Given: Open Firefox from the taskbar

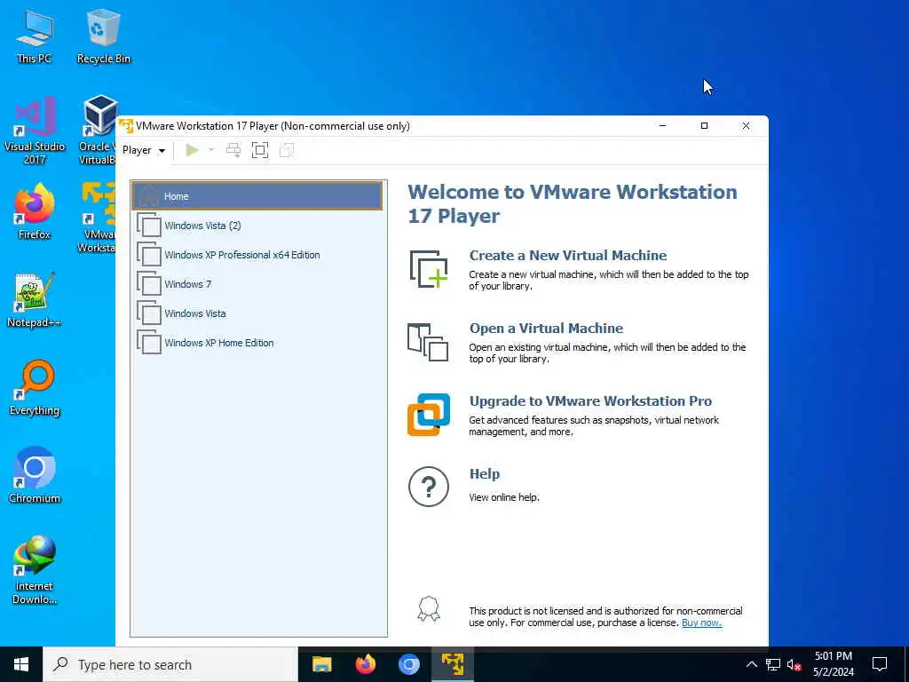Looking at the screenshot, I should [365, 664].
